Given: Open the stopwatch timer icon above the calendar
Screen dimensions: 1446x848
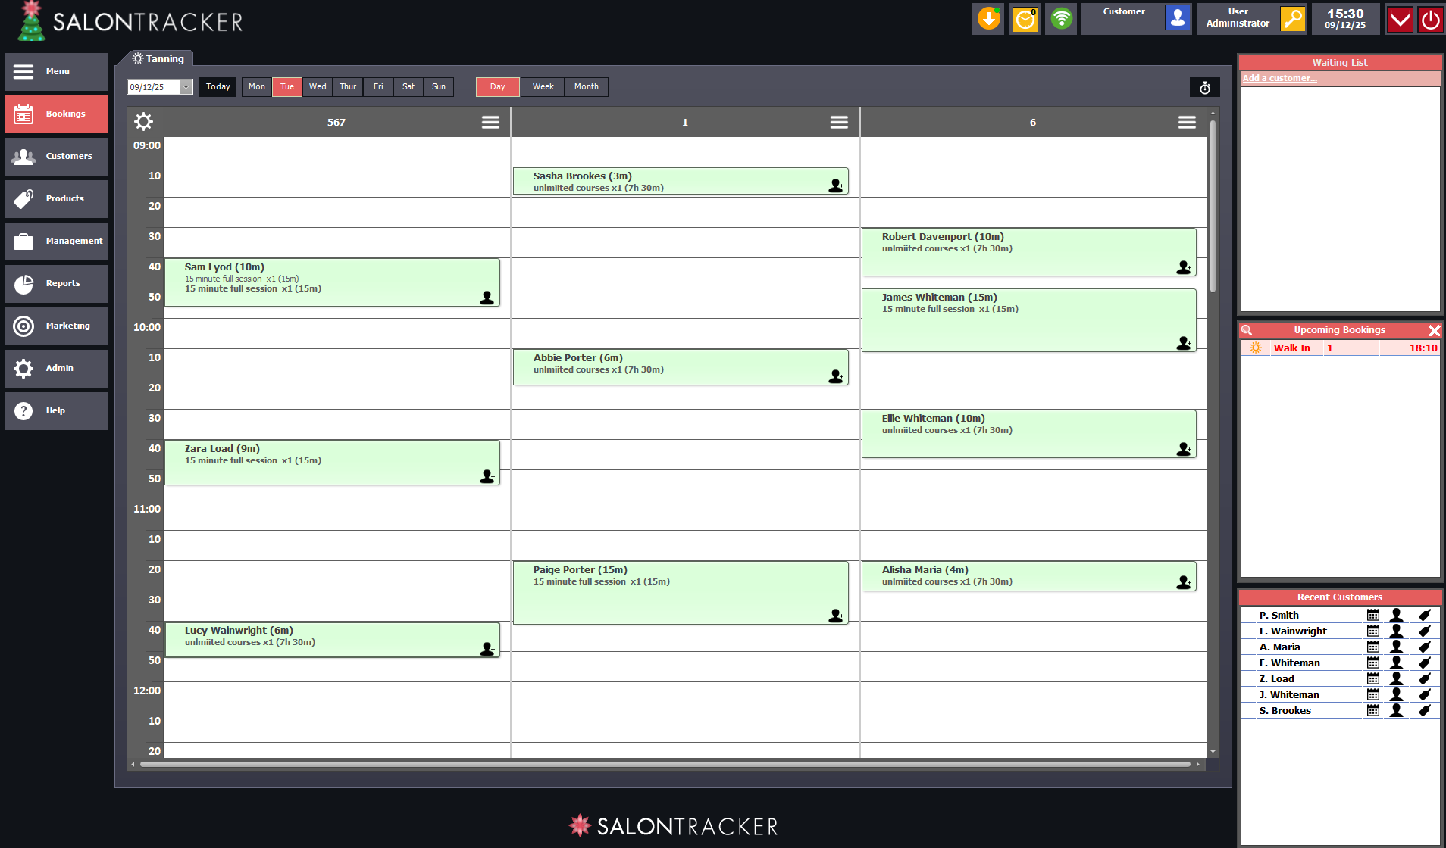Looking at the screenshot, I should (x=1205, y=87).
